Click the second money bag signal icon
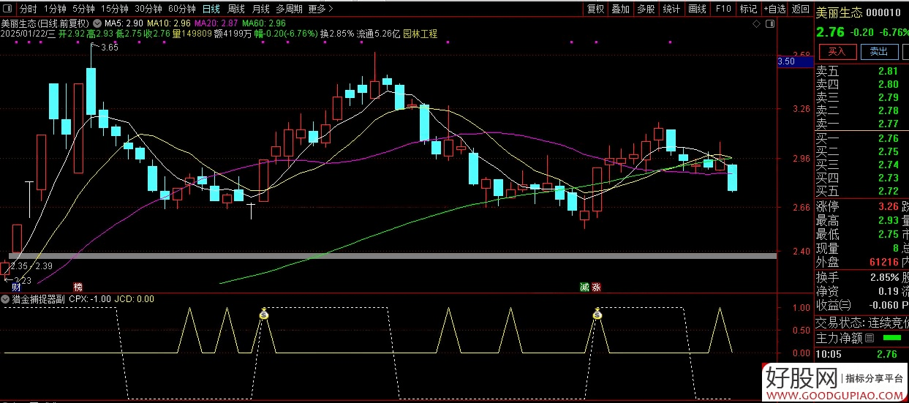909x403 pixels. click(x=597, y=314)
